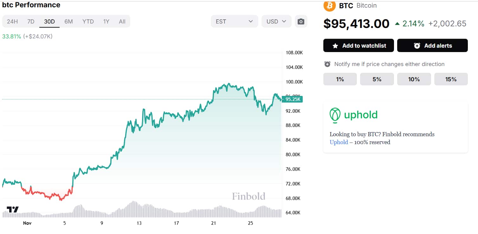Follow the Uphold hyperlink text

(339, 142)
